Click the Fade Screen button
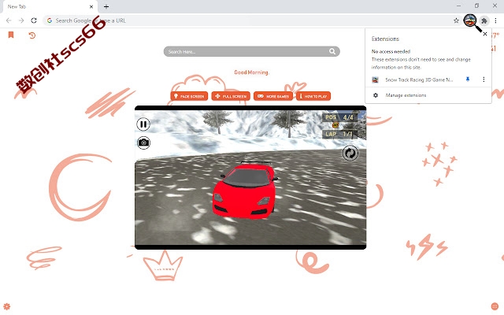This screenshot has height=315, width=504. (x=189, y=96)
